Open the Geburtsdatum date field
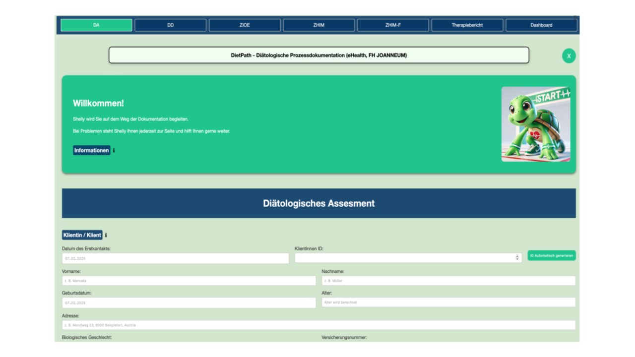 [189, 302]
